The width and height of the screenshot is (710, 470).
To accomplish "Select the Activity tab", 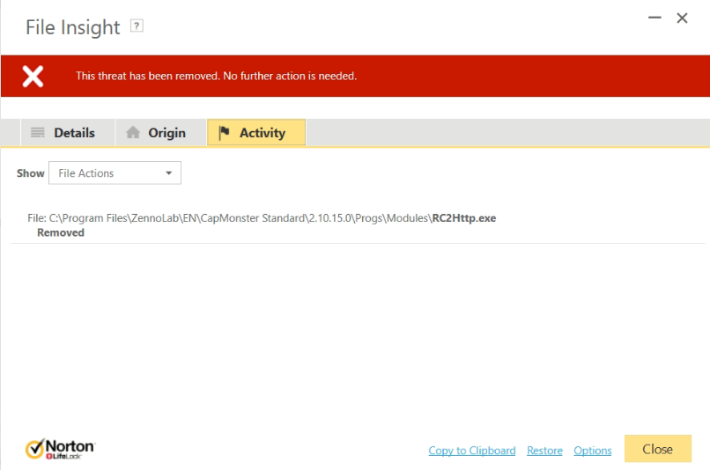I will [x=256, y=133].
